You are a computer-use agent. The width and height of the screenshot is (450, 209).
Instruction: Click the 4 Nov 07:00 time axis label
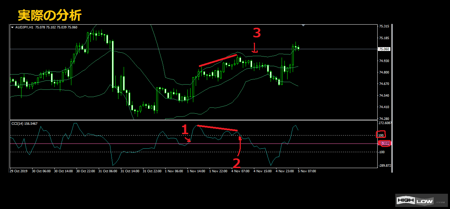click(240, 171)
